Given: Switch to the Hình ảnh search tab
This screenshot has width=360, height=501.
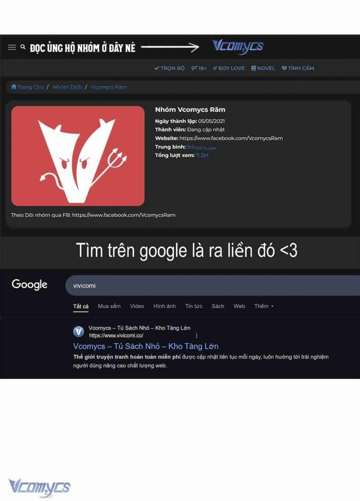Looking at the screenshot, I should 165,306.
